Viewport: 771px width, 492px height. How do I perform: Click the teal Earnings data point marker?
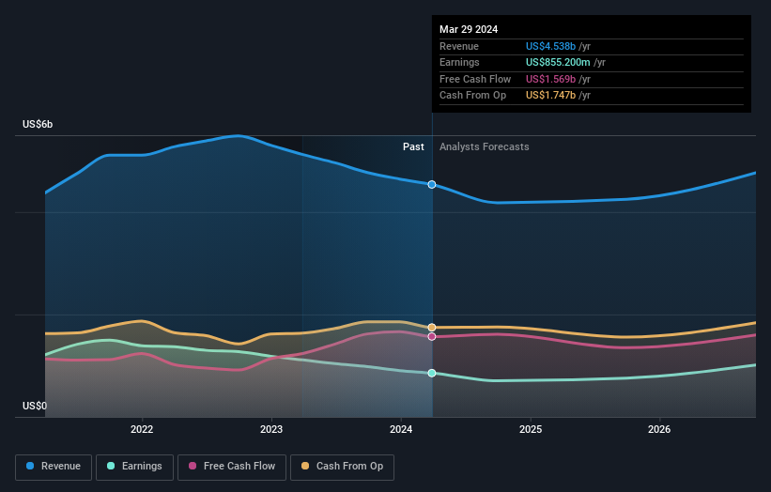[432, 373]
